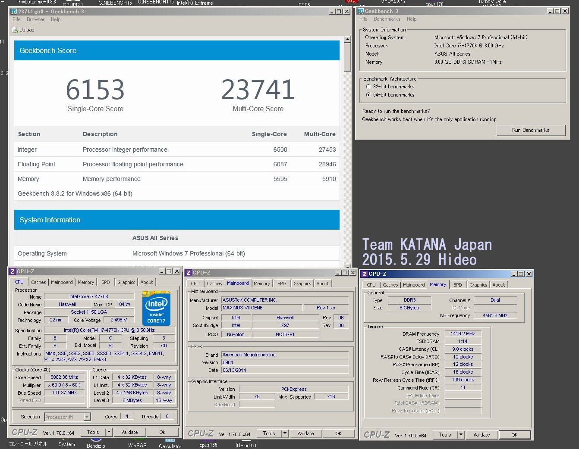Switch to CPU tab in Memory CPU-Z window

(x=371, y=285)
